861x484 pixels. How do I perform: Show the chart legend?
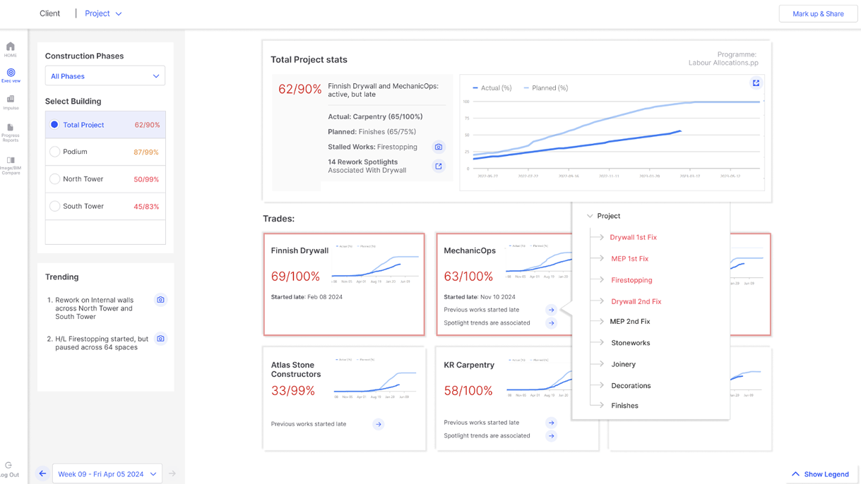819,474
